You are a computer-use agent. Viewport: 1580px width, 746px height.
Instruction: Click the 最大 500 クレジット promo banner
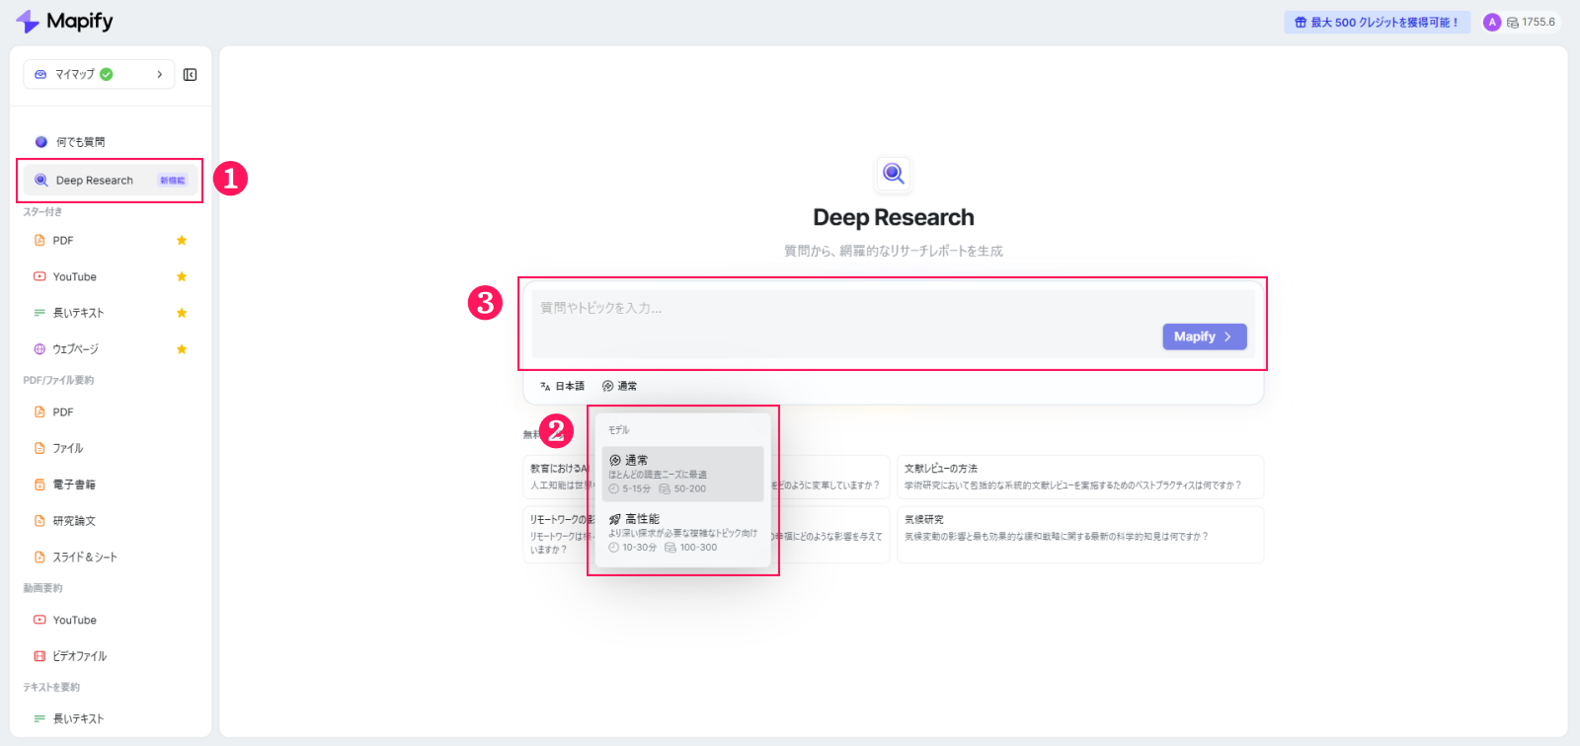tap(1377, 23)
